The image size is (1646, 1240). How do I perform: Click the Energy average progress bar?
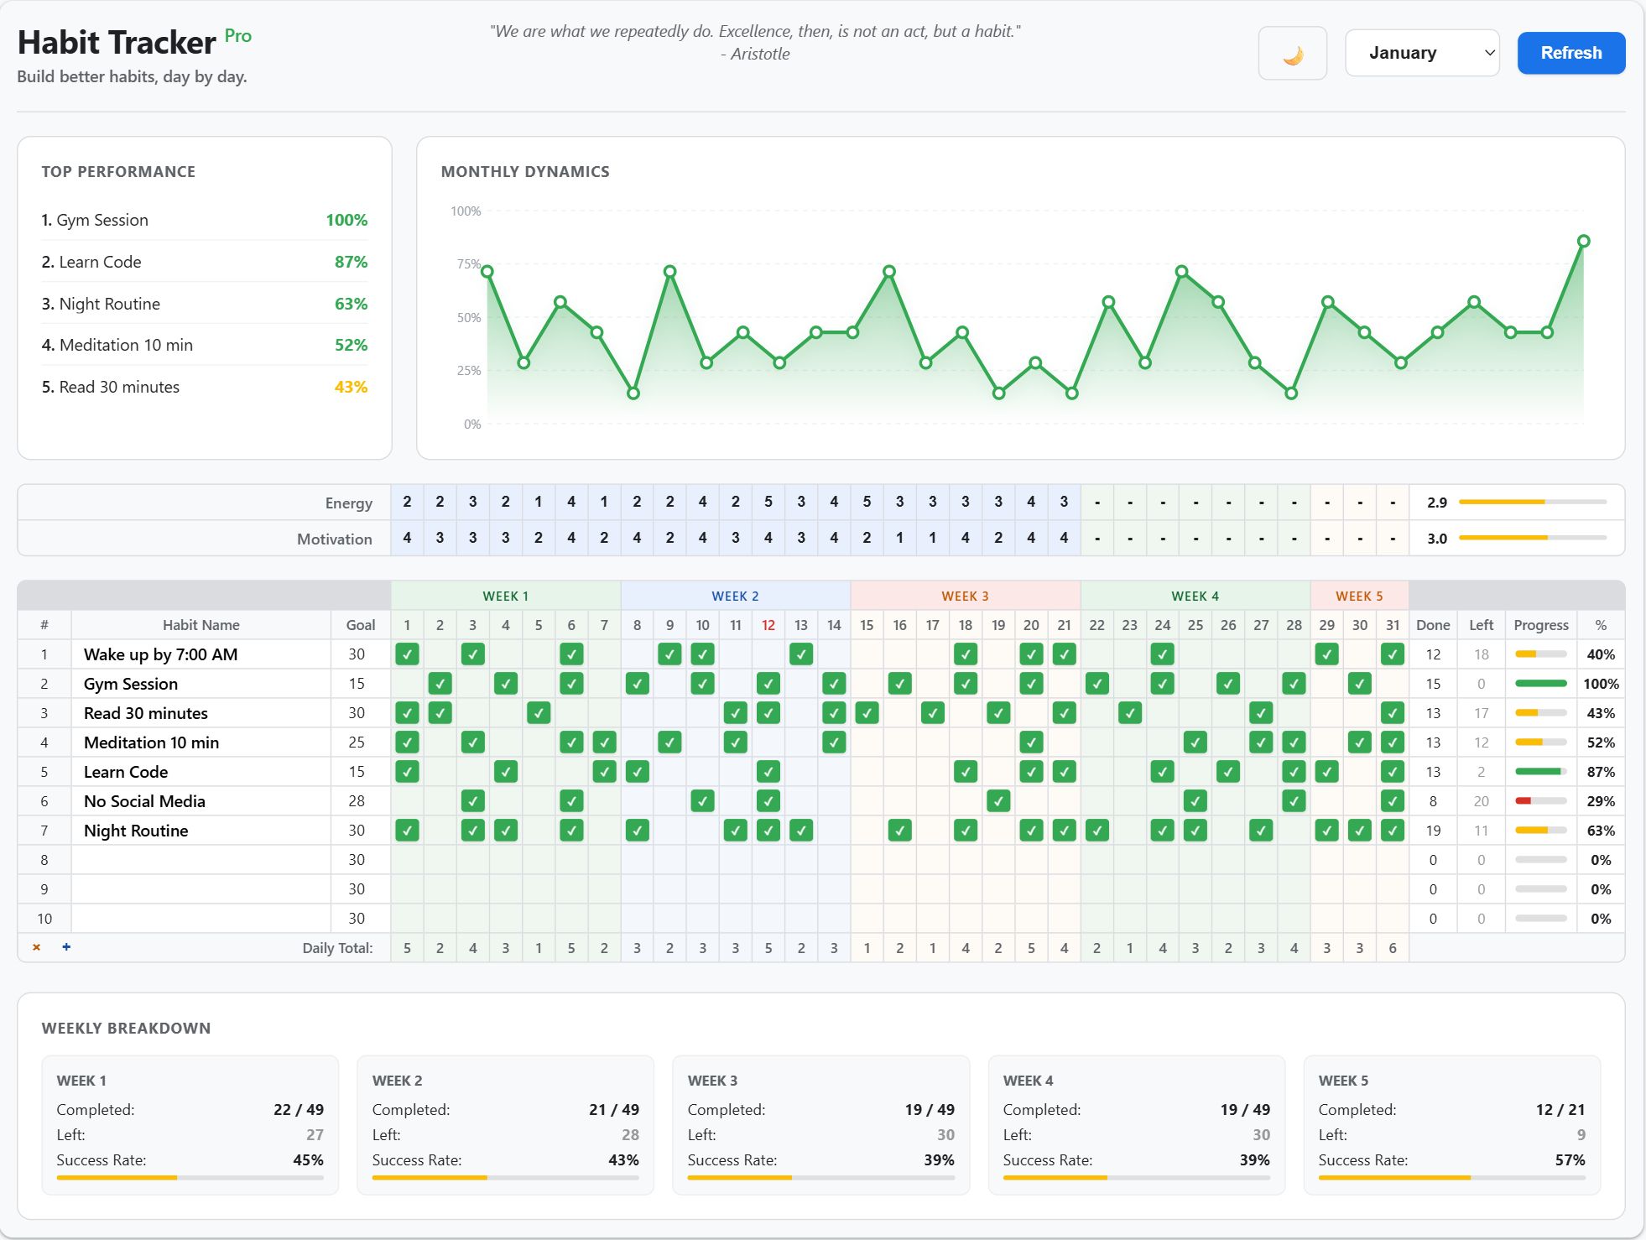click(x=1532, y=502)
